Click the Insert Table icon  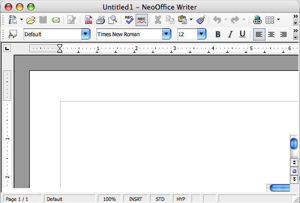pyautogui.click(x=270, y=20)
